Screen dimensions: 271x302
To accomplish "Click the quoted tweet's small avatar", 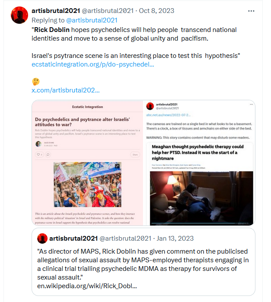I will tap(42, 238).
